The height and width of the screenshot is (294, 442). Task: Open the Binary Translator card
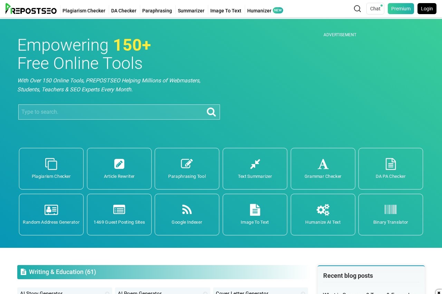click(391, 214)
